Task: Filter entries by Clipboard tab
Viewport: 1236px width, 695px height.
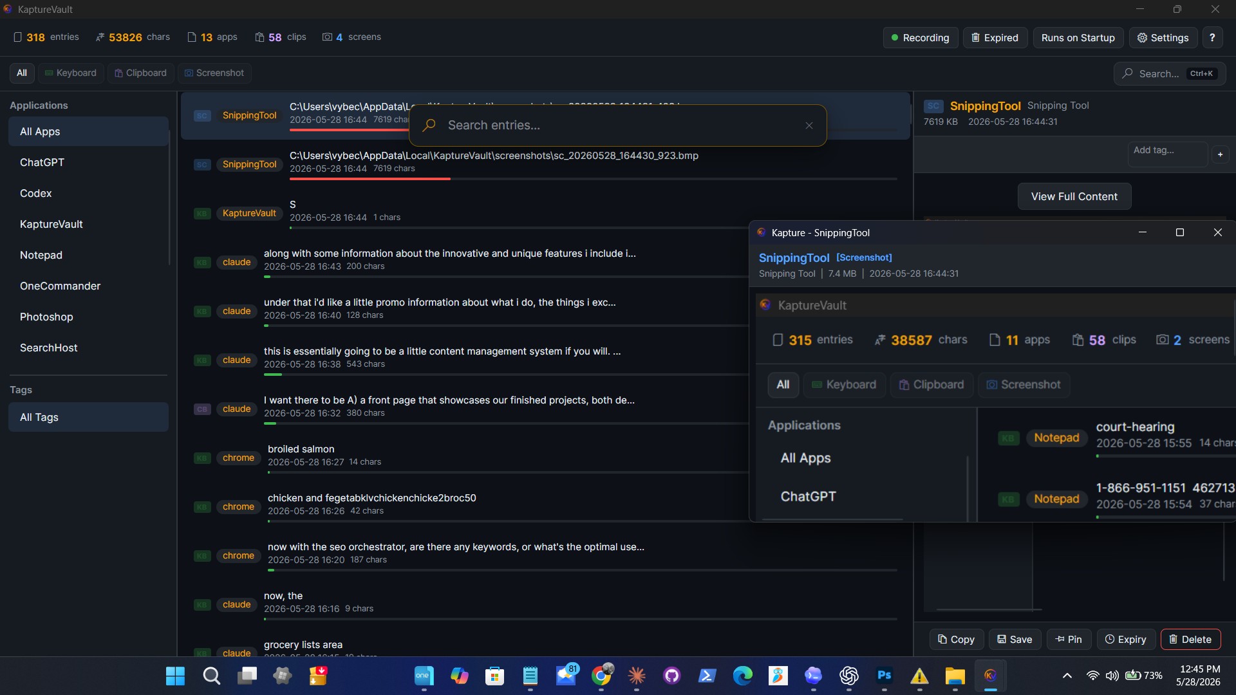Action: point(140,73)
